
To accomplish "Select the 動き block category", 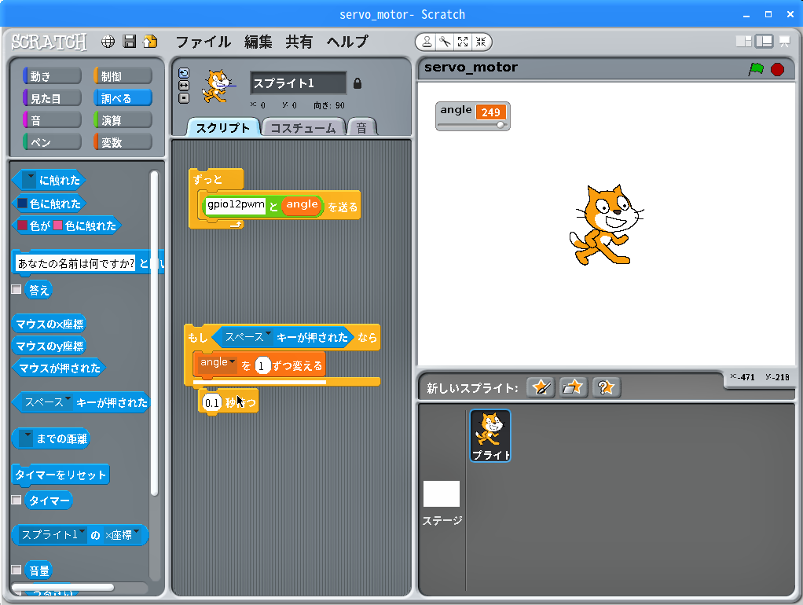I will tap(52, 76).
